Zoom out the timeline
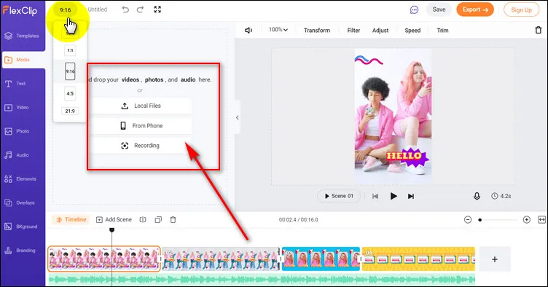548x287 pixels. (x=468, y=219)
